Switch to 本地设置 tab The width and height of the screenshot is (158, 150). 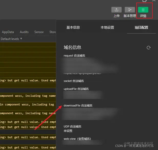107,27
